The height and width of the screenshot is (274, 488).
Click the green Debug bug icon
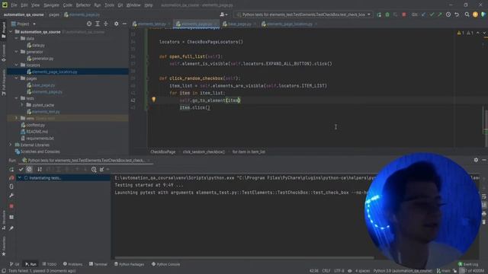387,14
